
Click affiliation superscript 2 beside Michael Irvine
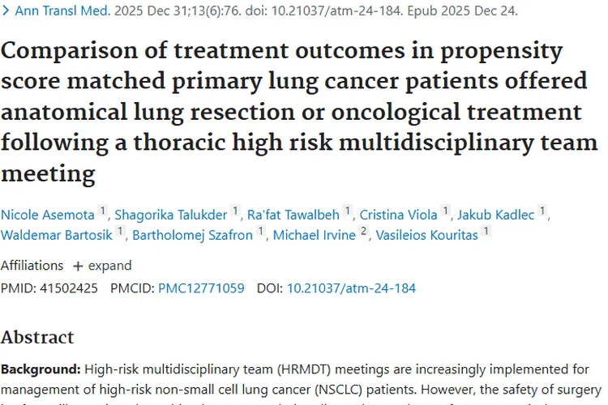[364, 232]
